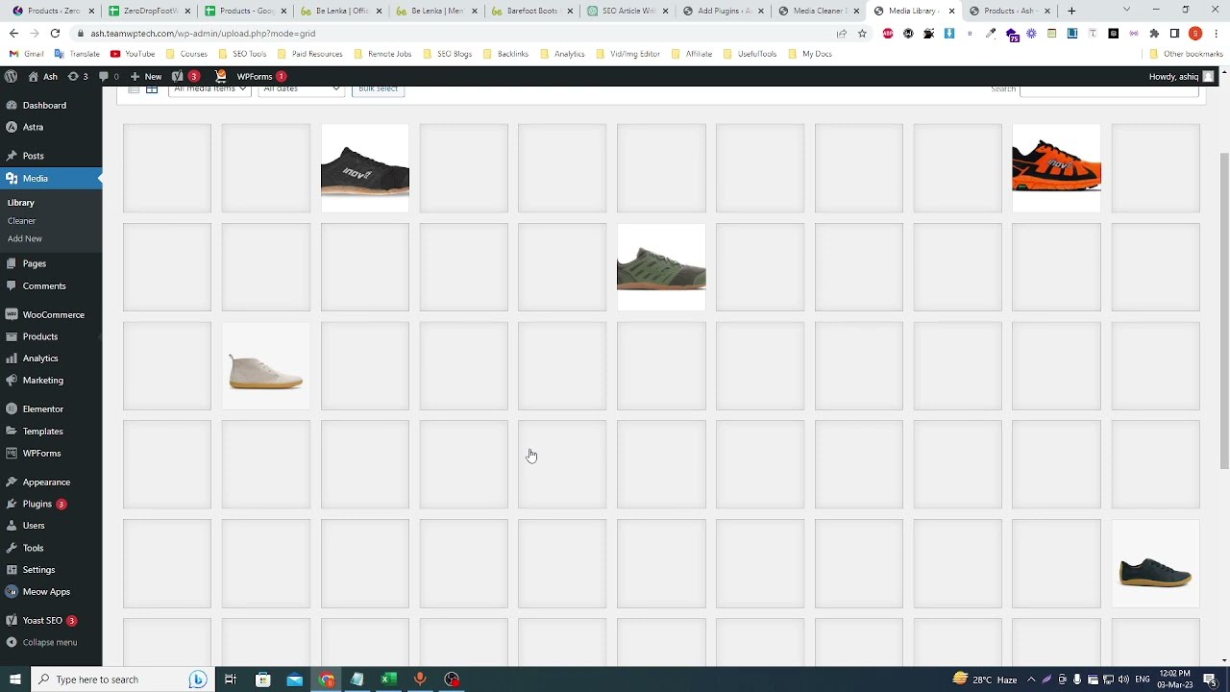Collapse the admin sidebar menu
Screen dimensions: 1230x692
coord(41,642)
